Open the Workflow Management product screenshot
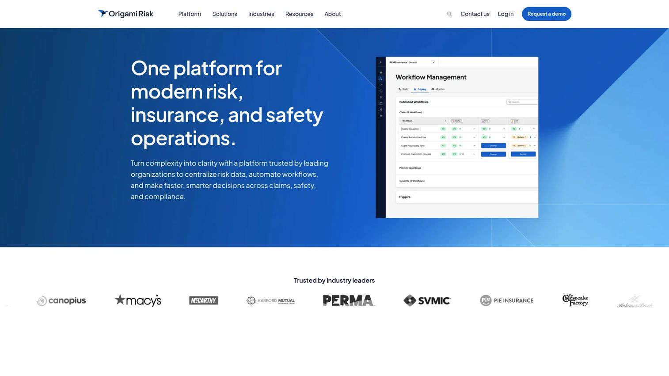This screenshot has width=669, height=376. (457, 137)
